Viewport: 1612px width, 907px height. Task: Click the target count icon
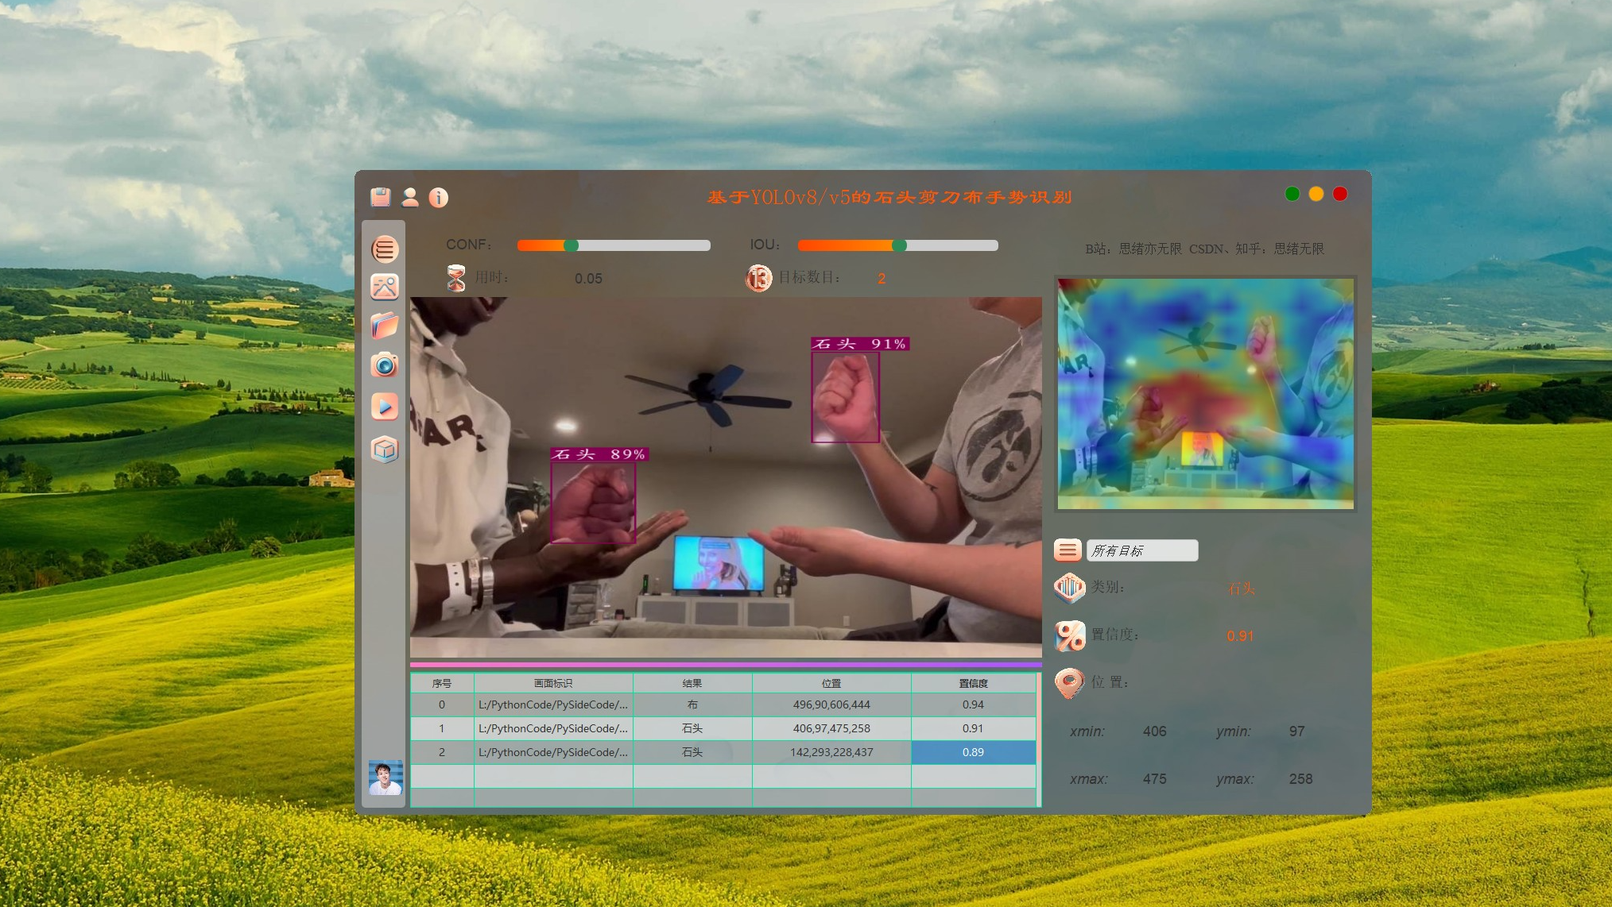759,278
